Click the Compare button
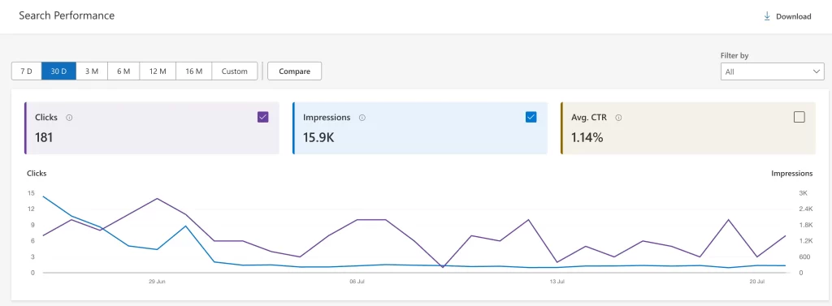Screen dimensions: 832x306 [x=294, y=71]
